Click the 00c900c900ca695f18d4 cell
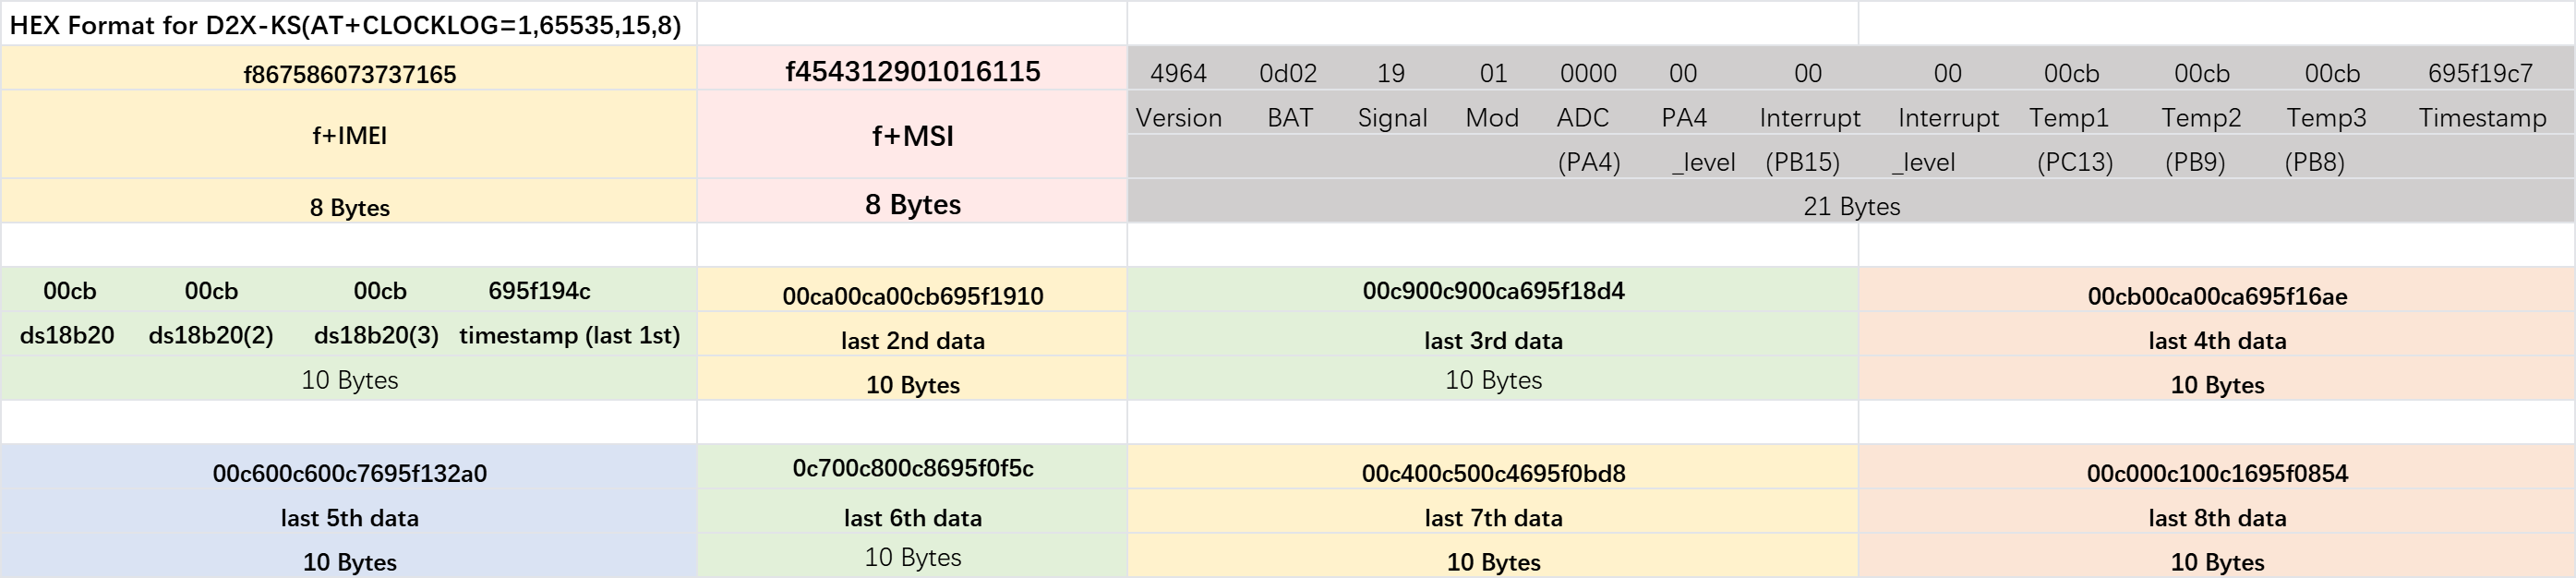 click(x=1493, y=290)
